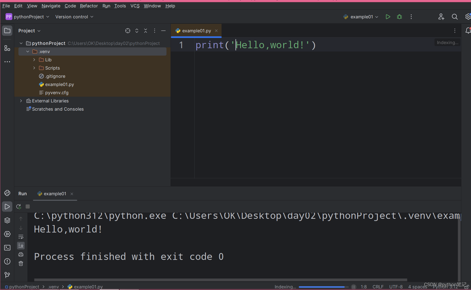Hide the Project panel
The height and width of the screenshot is (290, 471).
163,31
